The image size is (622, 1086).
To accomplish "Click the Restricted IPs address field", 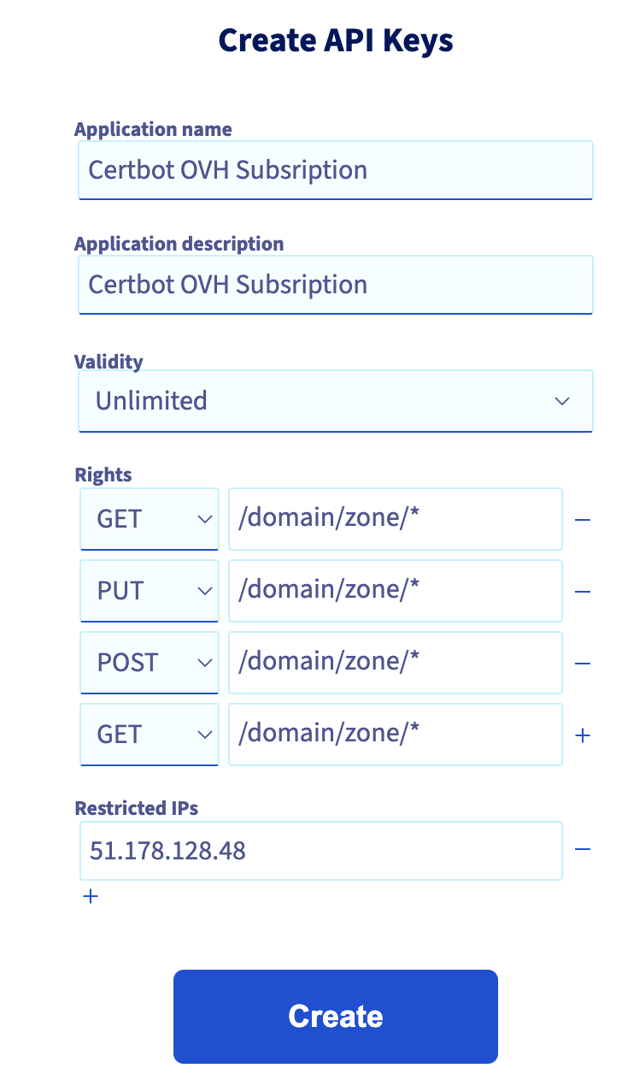I will (x=320, y=850).
